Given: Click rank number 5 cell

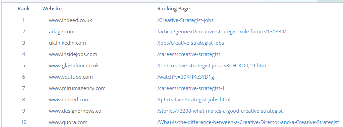Looking at the screenshot, I should click(23, 66).
